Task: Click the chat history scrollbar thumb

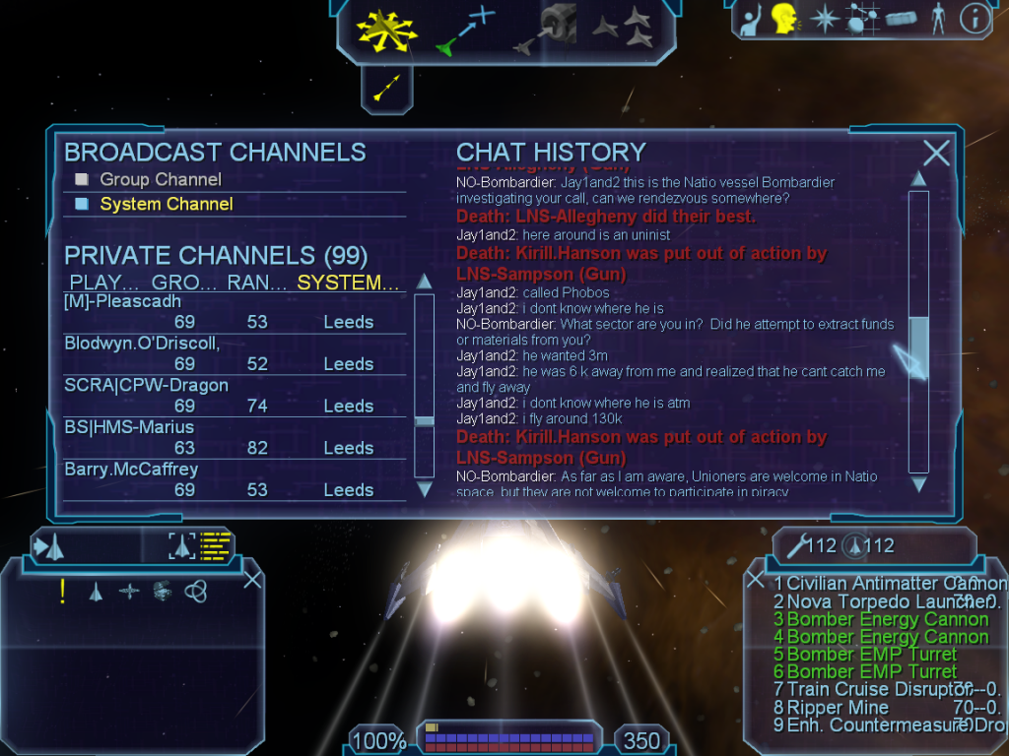Action: [918, 347]
